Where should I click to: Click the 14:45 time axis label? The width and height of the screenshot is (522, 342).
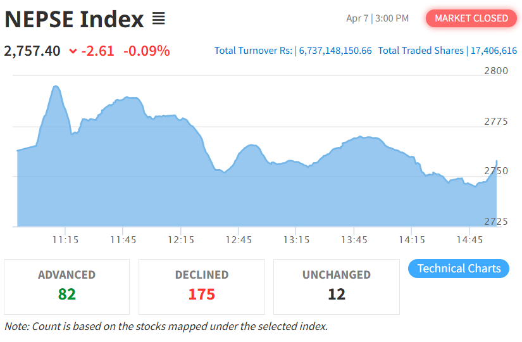point(469,240)
